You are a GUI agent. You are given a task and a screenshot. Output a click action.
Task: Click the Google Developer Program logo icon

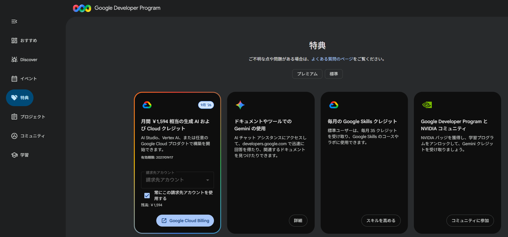click(82, 8)
